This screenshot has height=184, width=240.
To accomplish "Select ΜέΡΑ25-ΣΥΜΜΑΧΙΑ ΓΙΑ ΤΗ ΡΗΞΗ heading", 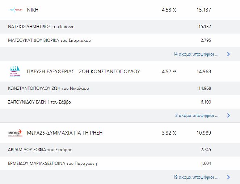I will (64, 133).
